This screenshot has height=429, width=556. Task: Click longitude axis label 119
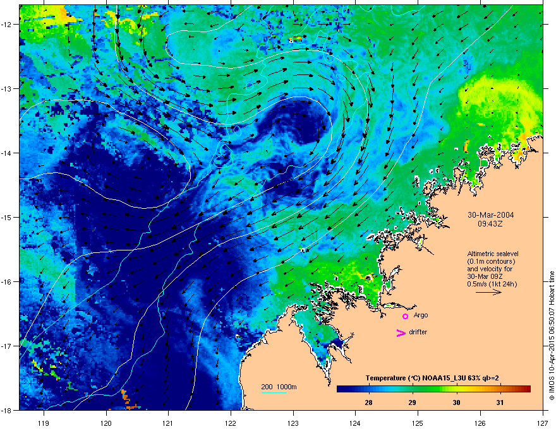point(44,423)
